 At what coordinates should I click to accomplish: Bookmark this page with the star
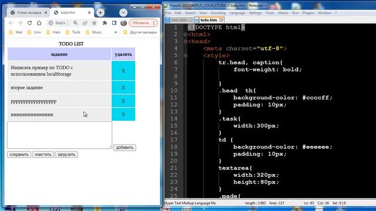point(94,23)
